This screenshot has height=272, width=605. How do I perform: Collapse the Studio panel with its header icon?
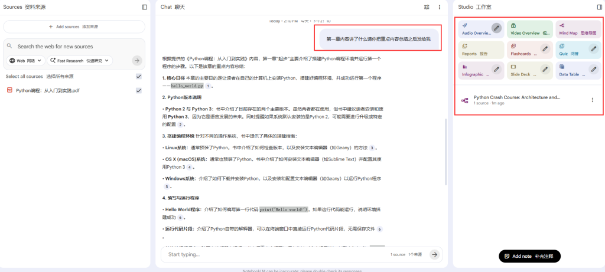[599, 7]
